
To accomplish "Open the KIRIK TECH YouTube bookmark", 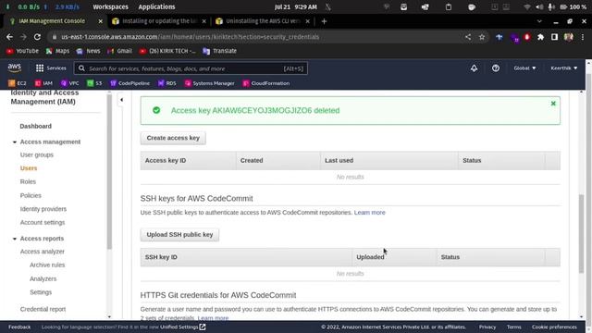I will tap(167, 51).
